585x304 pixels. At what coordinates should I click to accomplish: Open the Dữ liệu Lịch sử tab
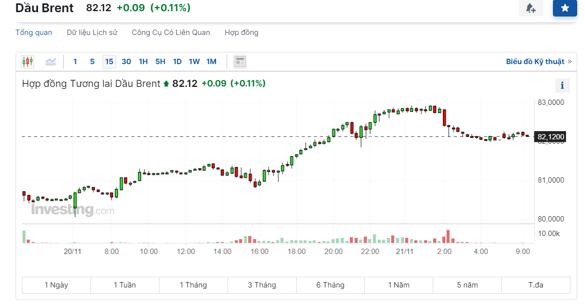click(92, 33)
